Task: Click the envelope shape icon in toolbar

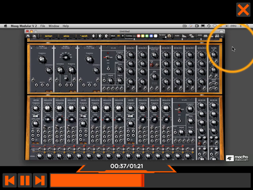Action: click(x=184, y=36)
